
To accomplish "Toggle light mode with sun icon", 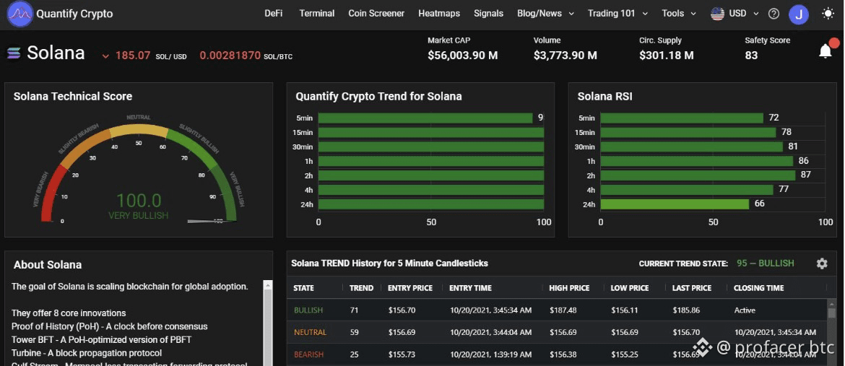I will point(828,14).
